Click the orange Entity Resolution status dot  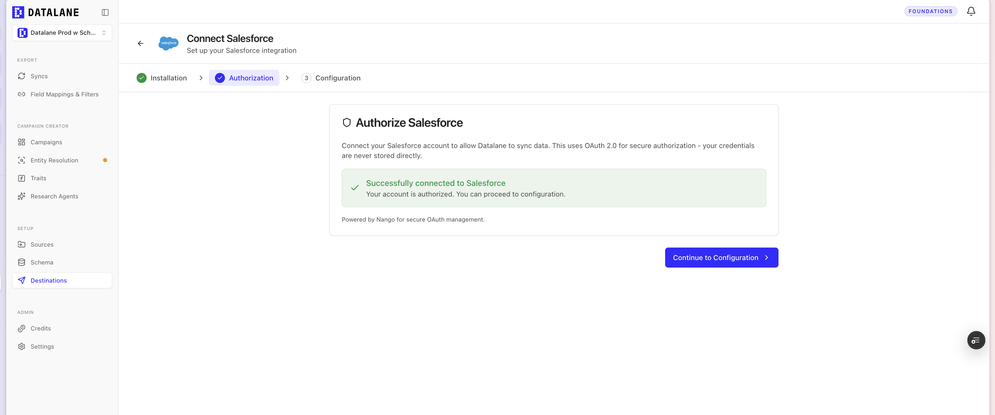(x=105, y=160)
